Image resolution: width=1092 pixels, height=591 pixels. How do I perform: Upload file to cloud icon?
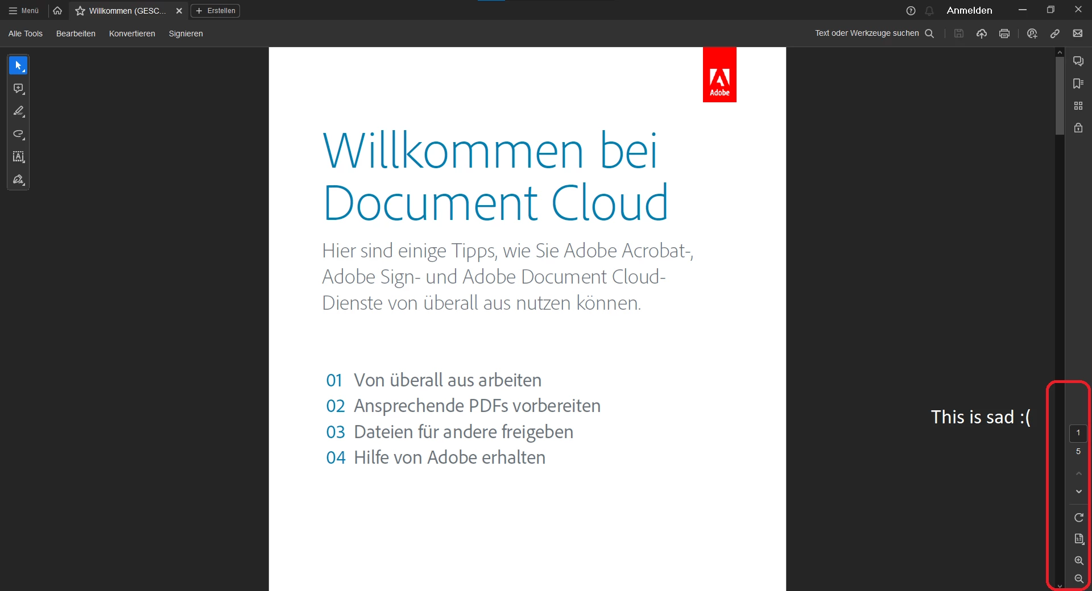pos(982,34)
